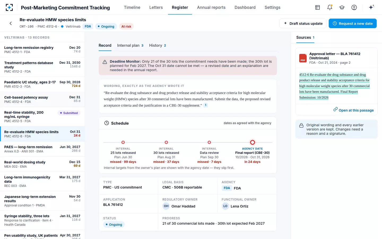Select the Data review milestone marker
This screenshot has width=382, height=239.
(x=209, y=142)
